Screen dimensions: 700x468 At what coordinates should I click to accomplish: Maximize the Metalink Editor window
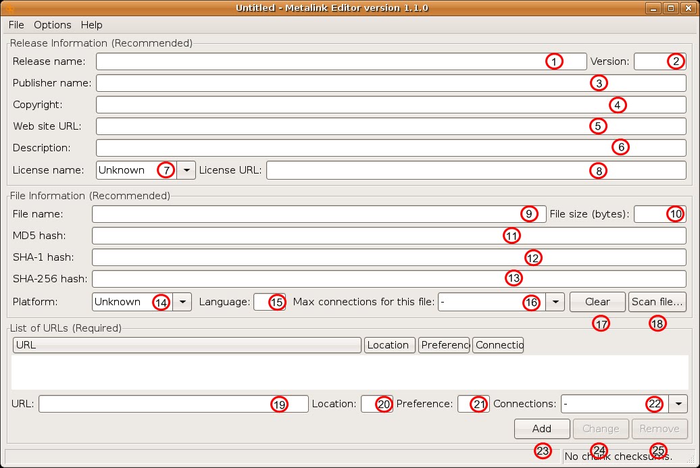[671, 8]
